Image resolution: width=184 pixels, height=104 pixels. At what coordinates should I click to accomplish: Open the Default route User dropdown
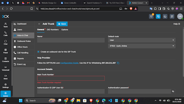pos(142,40)
